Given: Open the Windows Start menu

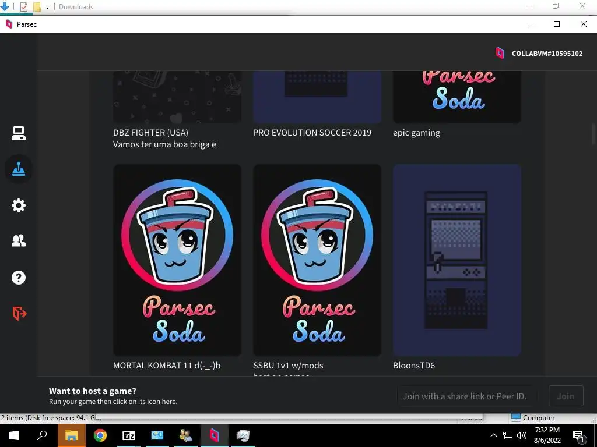Looking at the screenshot, I should [x=14, y=435].
